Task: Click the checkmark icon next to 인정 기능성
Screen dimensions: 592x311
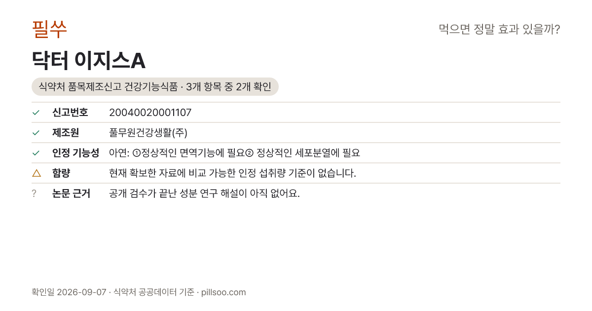Action: click(x=36, y=153)
